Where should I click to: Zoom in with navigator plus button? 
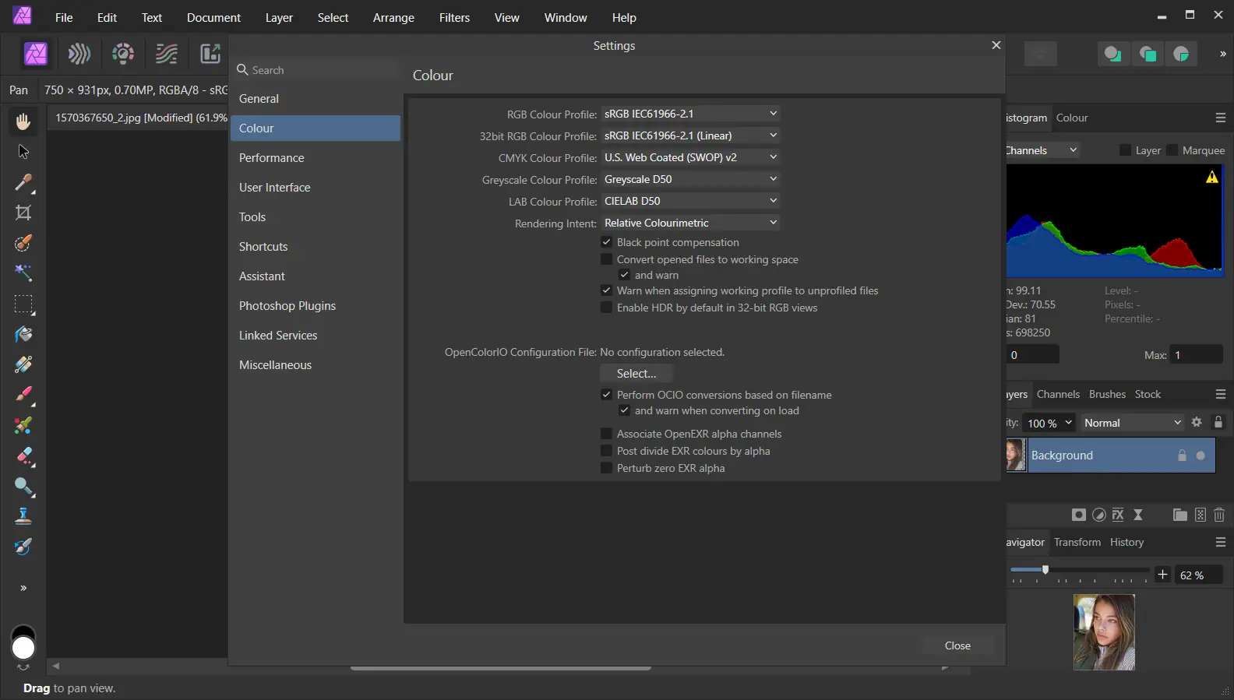(x=1162, y=575)
